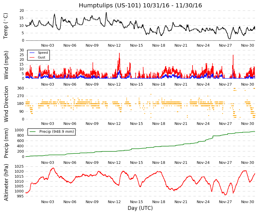The image size is (258, 214).
Task: Click the blue Speed legend line
Action: pyautogui.click(x=32, y=53)
